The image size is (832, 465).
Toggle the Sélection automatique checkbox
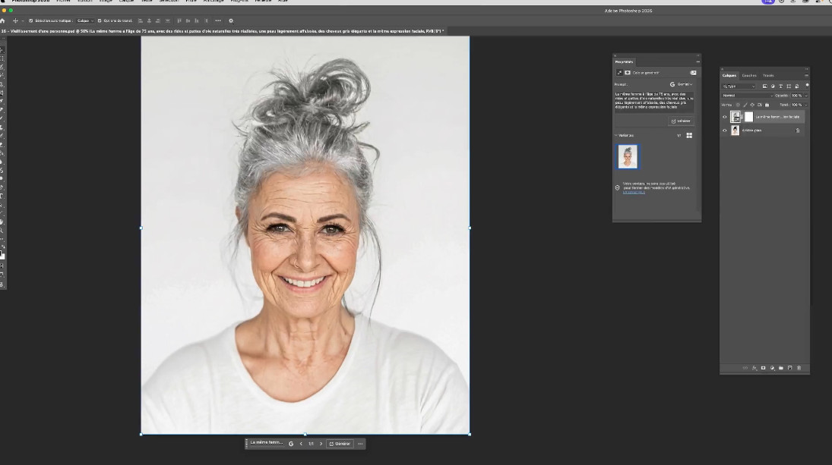pyautogui.click(x=30, y=20)
